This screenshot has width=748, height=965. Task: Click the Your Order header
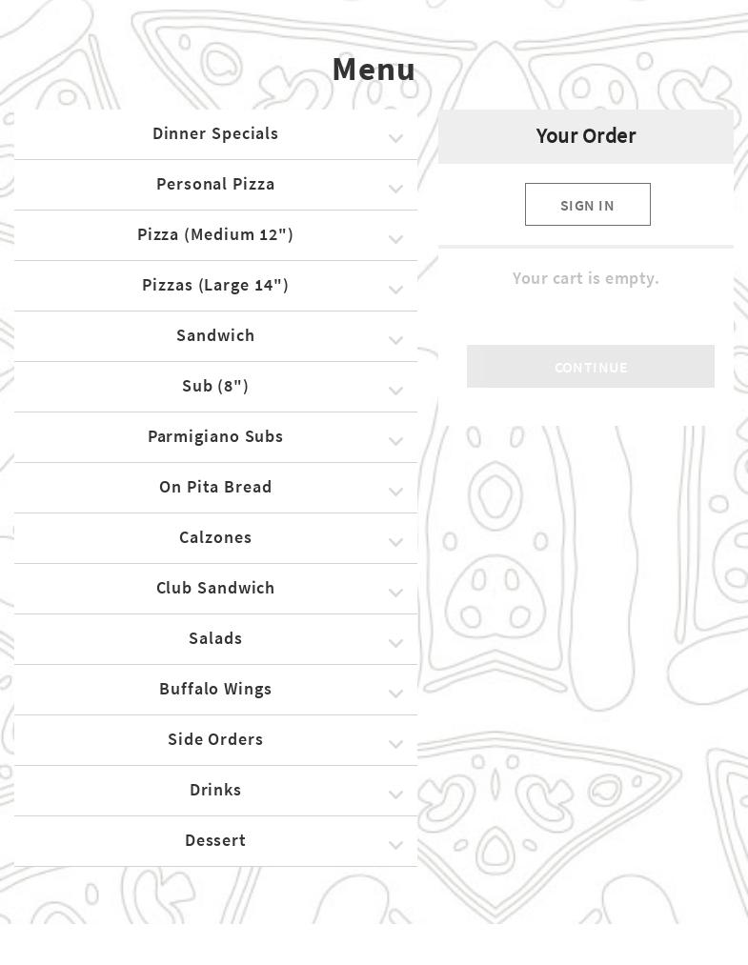(x=585, y=136)
